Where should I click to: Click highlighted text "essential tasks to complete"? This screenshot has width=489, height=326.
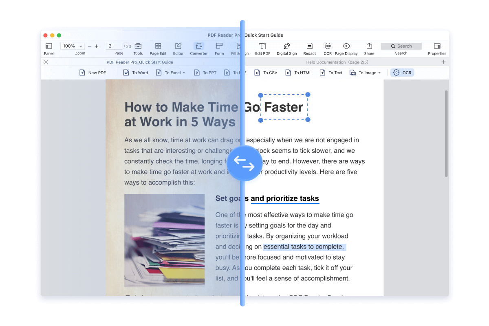click(304, 247)
